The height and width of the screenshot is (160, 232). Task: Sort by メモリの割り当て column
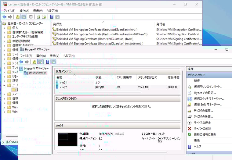(151, 77)
